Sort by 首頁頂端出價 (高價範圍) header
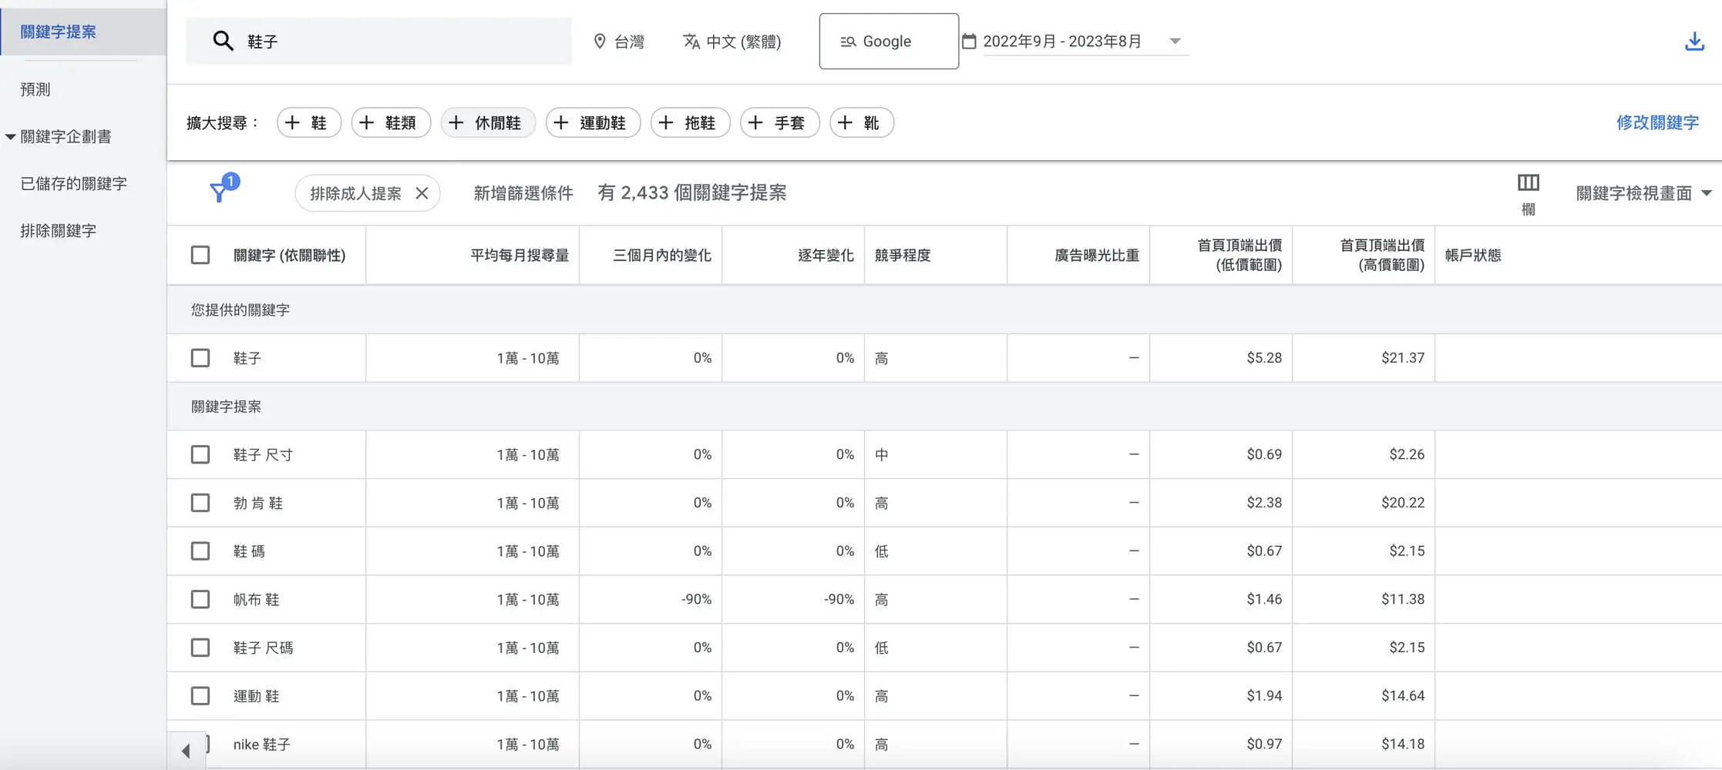Screen dimensions: 1722x770 click(x=1382, y=255)
